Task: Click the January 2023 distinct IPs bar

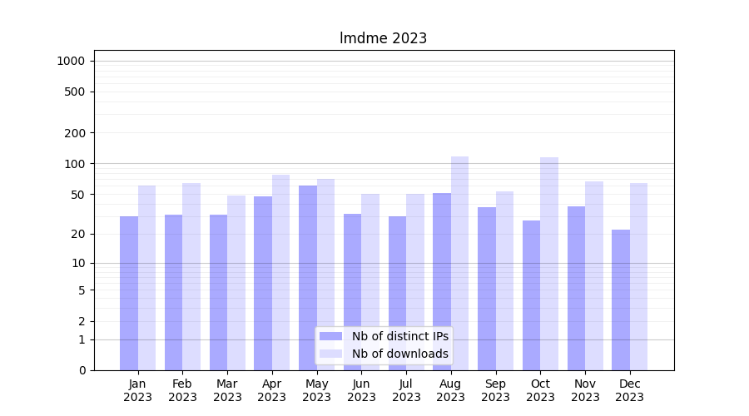Action: pos(129,293)
